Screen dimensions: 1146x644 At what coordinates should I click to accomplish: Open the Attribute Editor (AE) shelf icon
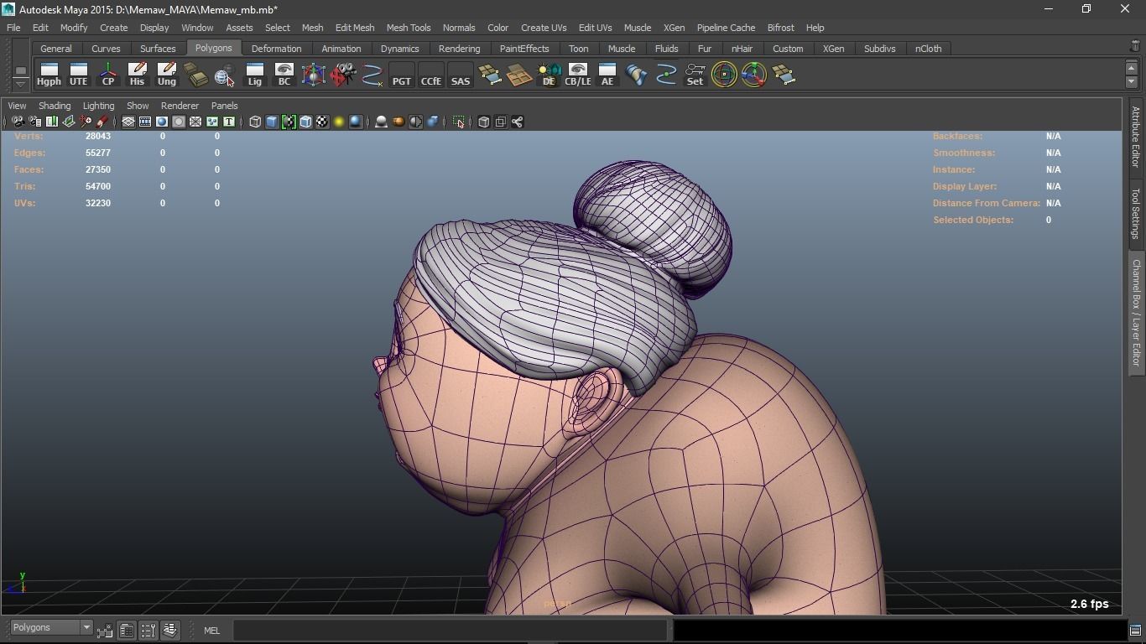coord(607,75)
